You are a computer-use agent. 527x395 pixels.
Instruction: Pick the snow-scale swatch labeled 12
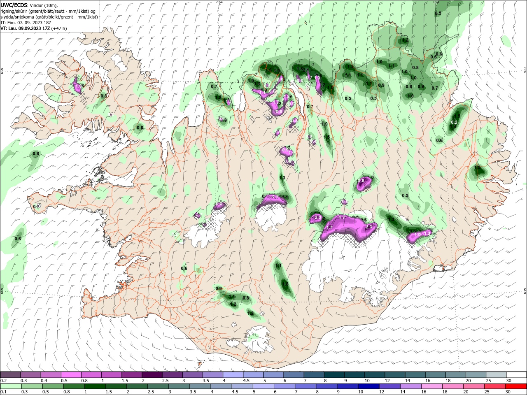click(x=394, y=375)
